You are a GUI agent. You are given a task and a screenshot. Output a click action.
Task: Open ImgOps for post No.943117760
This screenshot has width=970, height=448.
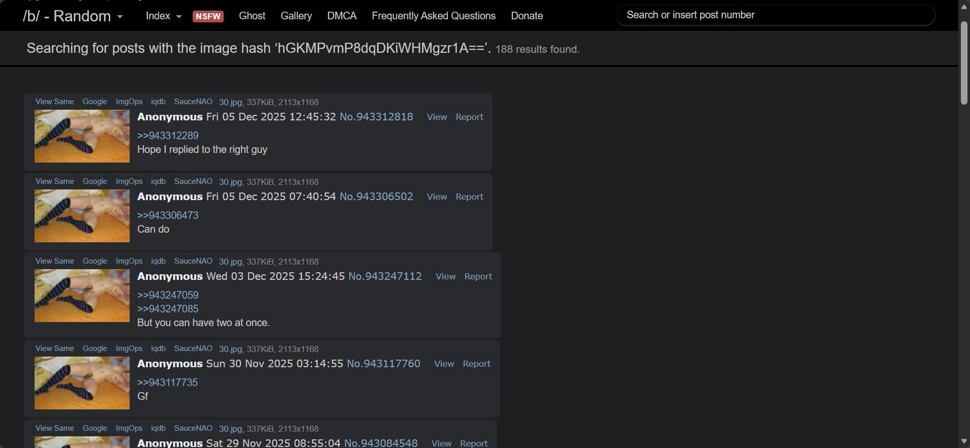(129, 348)
